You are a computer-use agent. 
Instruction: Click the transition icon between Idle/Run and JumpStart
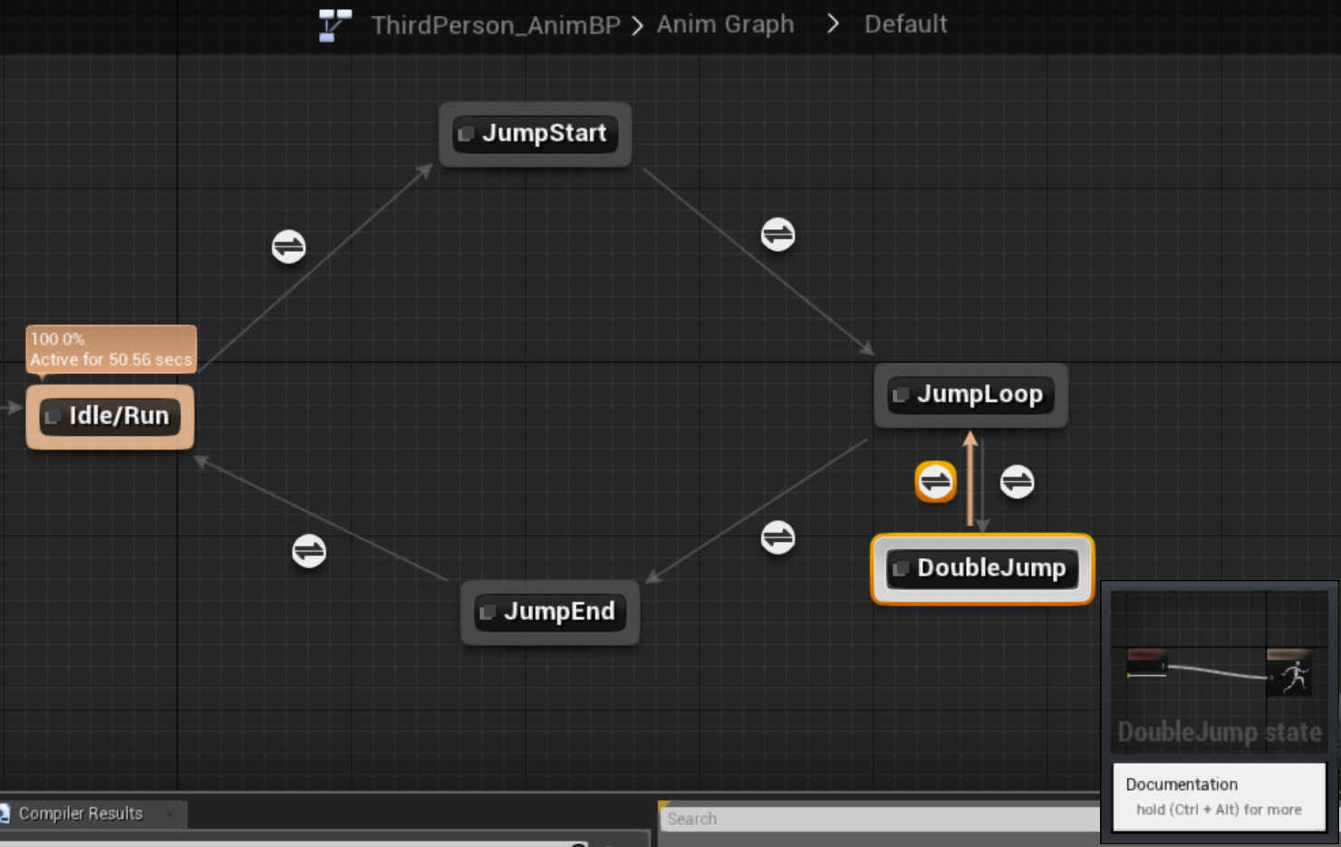(x=288, y=246)
